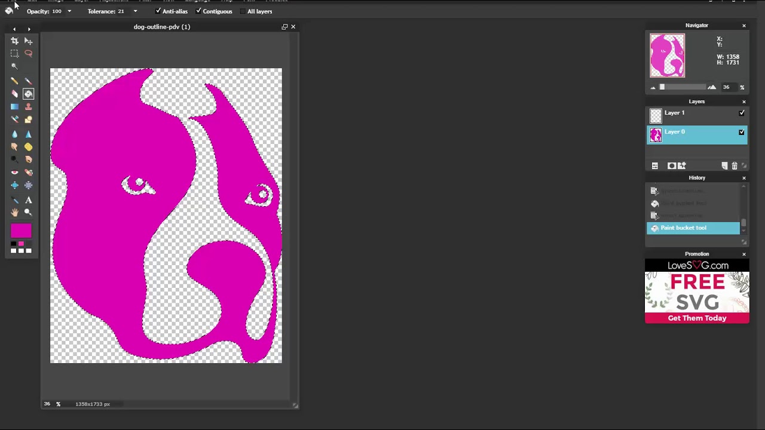Select the Eraser tool
The width and height of the screenshot is (765, 430).
point(14,94)
